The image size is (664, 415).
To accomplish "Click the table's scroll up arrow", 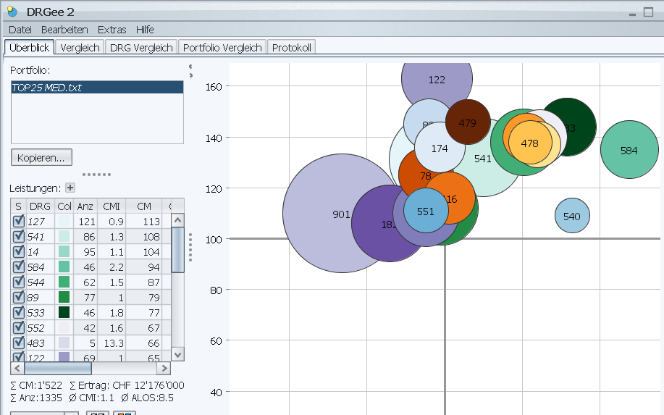I will (177, 219).
